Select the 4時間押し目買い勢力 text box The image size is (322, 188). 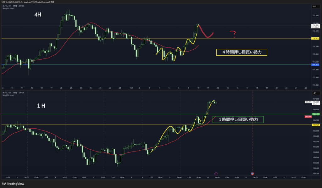241,53
